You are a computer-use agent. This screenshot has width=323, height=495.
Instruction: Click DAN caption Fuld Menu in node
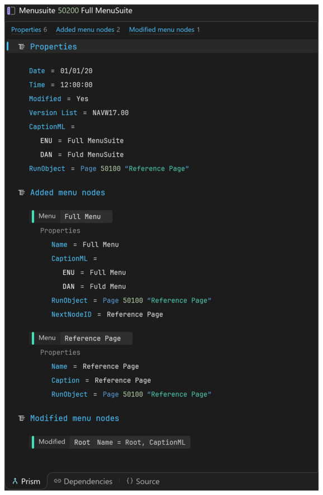[108, 287]
